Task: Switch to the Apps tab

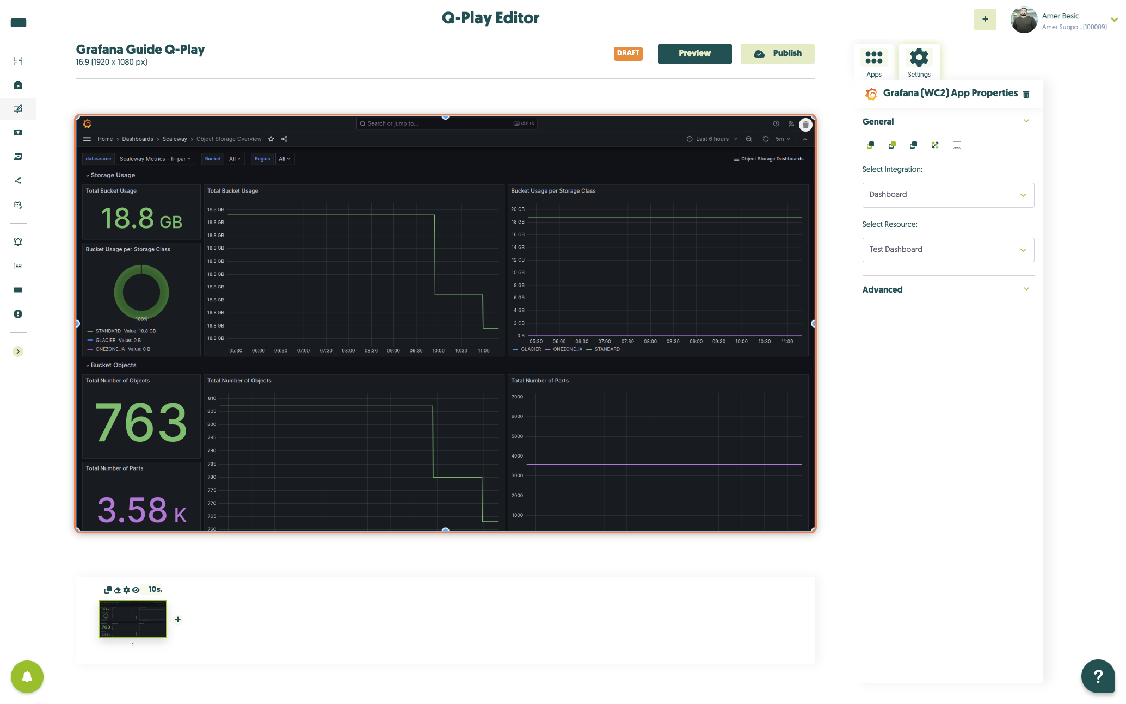Action: [873, 63]
